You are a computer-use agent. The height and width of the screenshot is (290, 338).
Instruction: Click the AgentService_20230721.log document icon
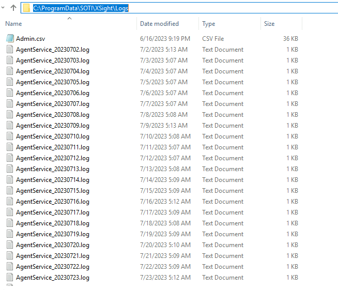tap(10, 256)
